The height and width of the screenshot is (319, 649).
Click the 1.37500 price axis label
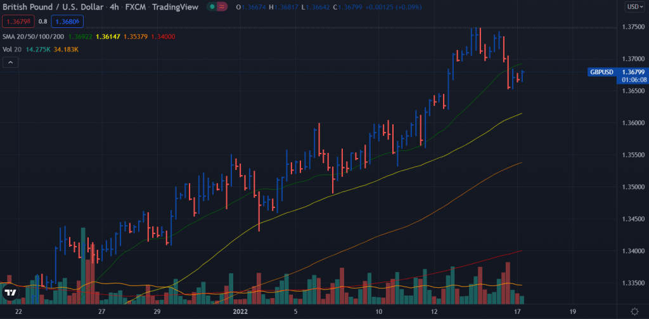(633, 27)
